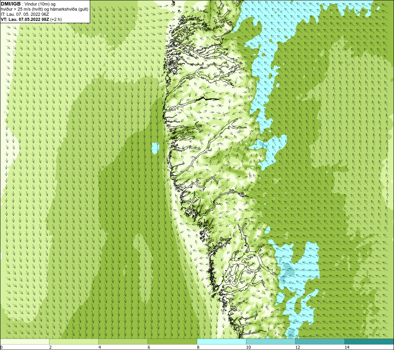394x350 pixels.
Task: Click the scale label '6'
Action: coord(149,347)
